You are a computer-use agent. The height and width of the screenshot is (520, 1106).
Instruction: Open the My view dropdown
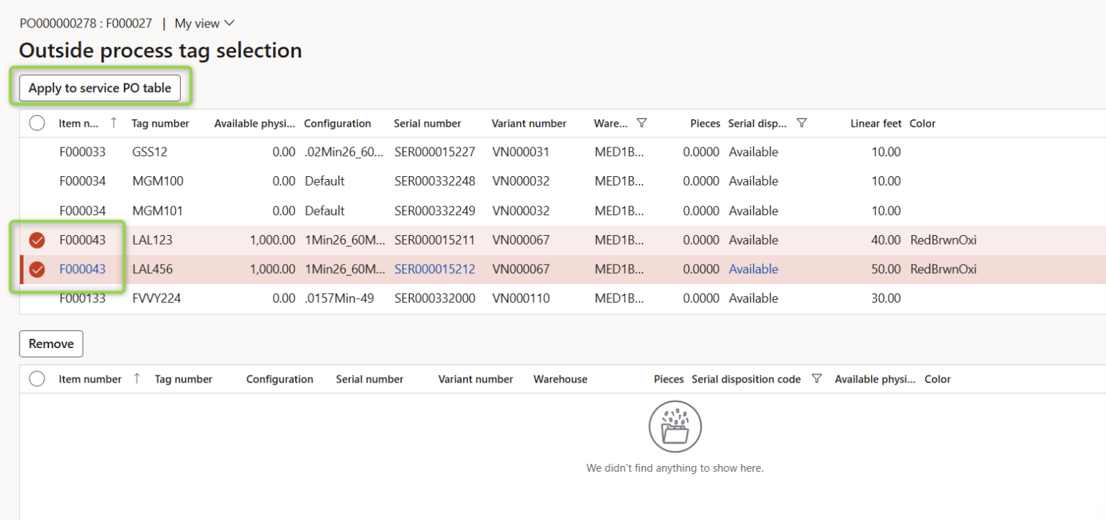tap(203, 23)
